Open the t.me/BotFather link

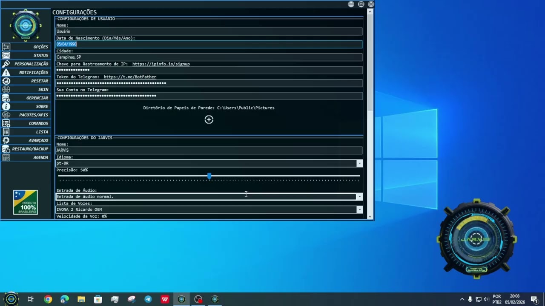tap(130, 77)
